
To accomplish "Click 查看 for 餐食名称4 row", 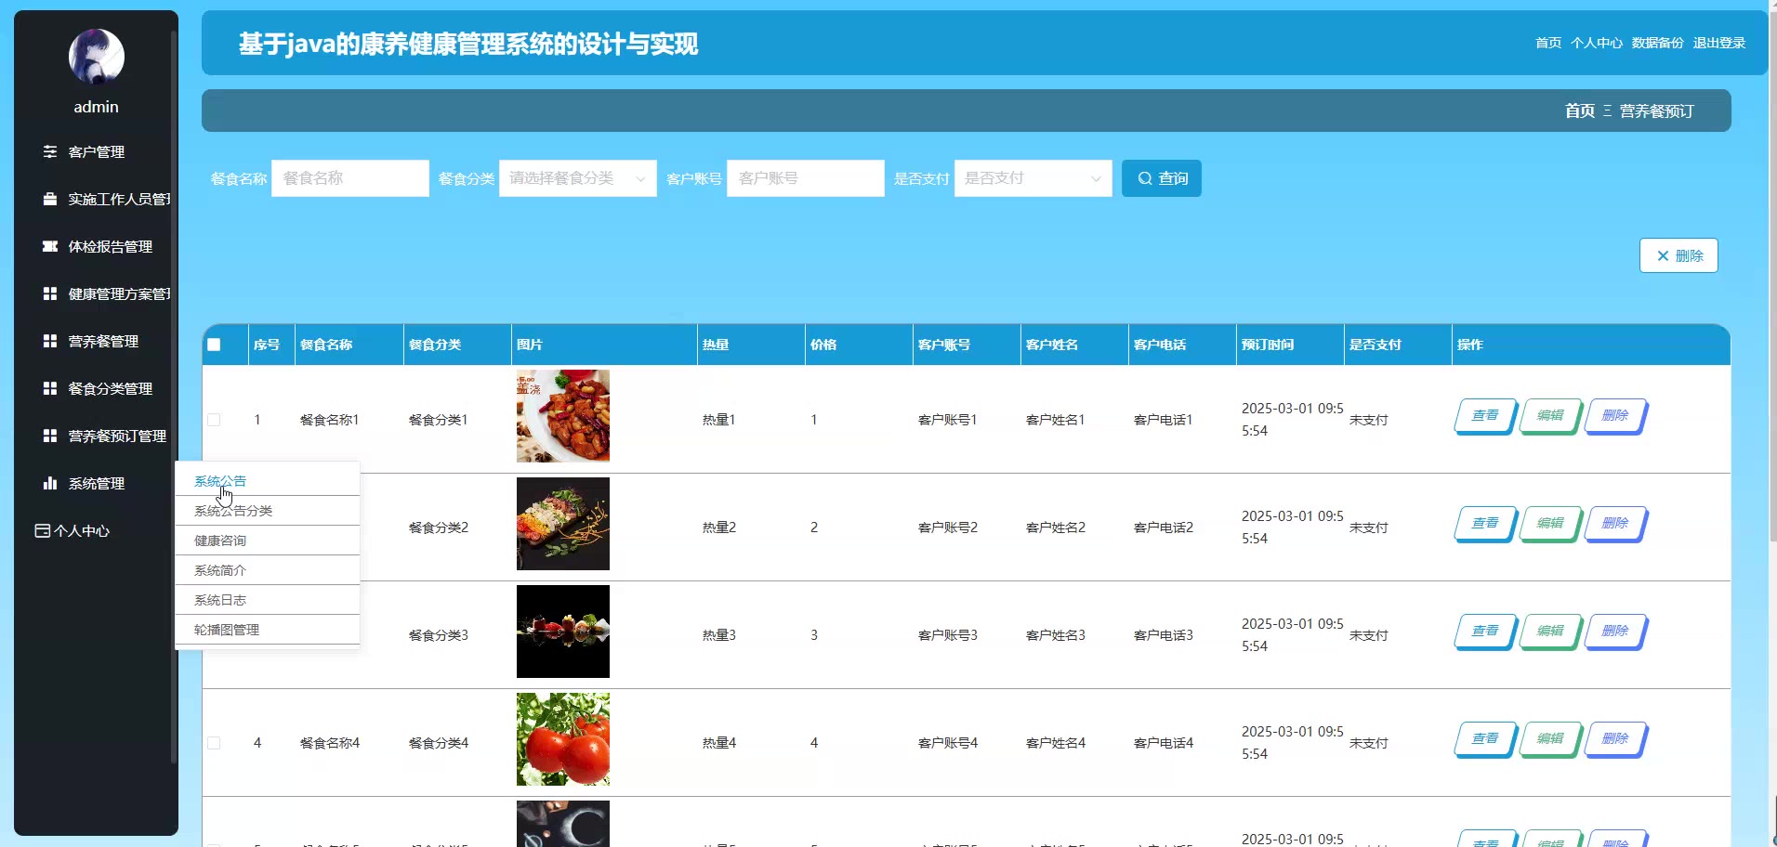I will (1485, 739).
